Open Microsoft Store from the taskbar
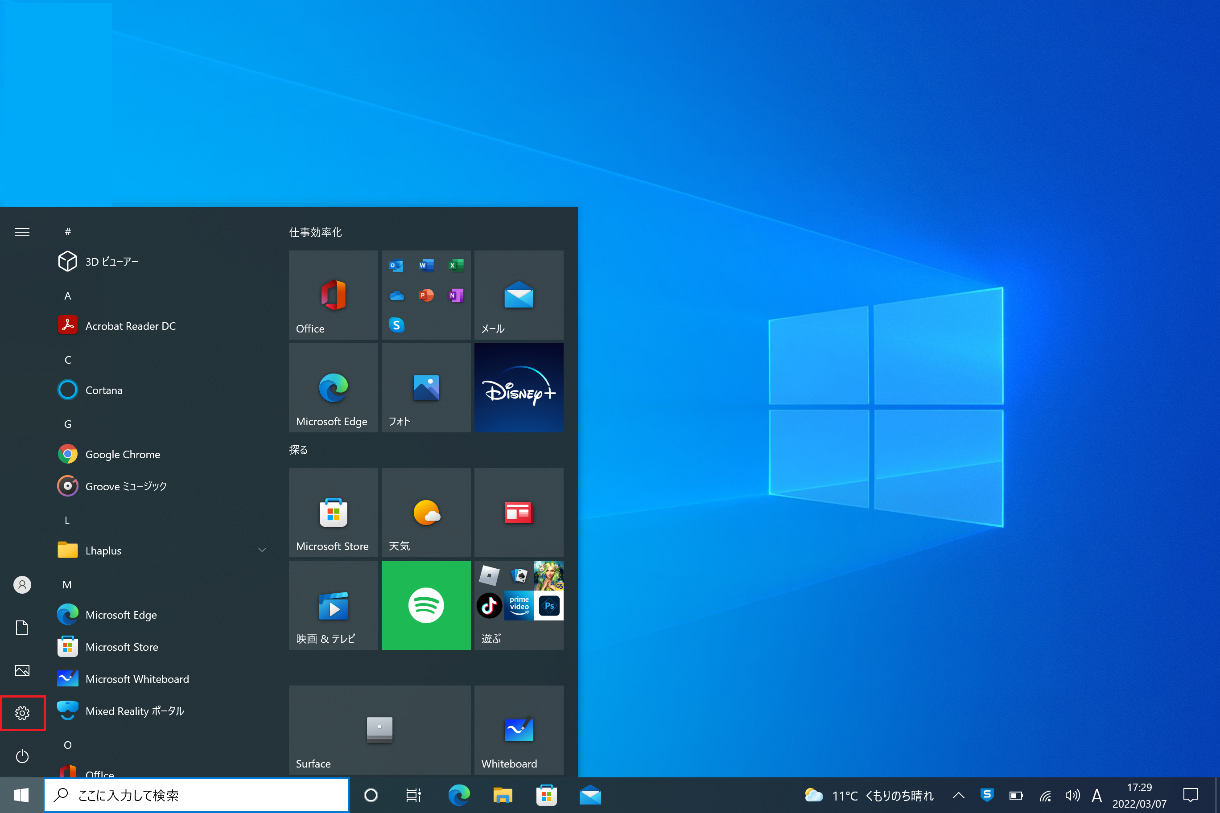 tap(546, 795)
